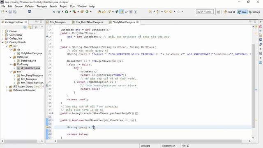263x148 pixels.
Task: Expand JRE System Library node
Action: (x=7, y=87)
